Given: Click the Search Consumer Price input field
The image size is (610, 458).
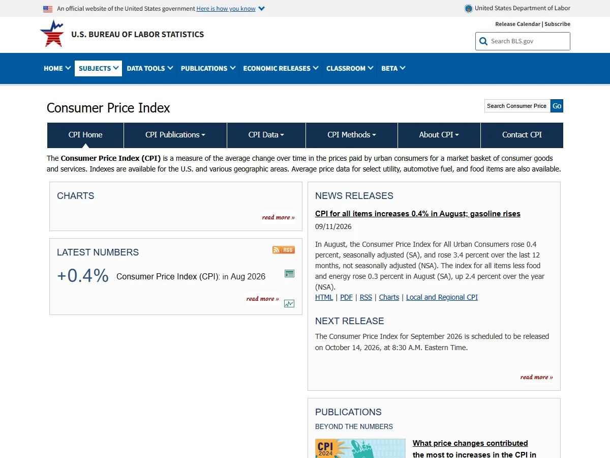Looking at the screenshot, I should click(x=517, y=106).
